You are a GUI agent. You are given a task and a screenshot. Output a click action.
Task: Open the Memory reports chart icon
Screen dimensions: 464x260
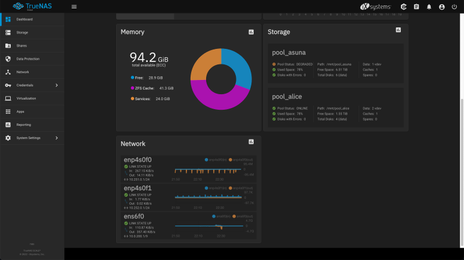251,32
